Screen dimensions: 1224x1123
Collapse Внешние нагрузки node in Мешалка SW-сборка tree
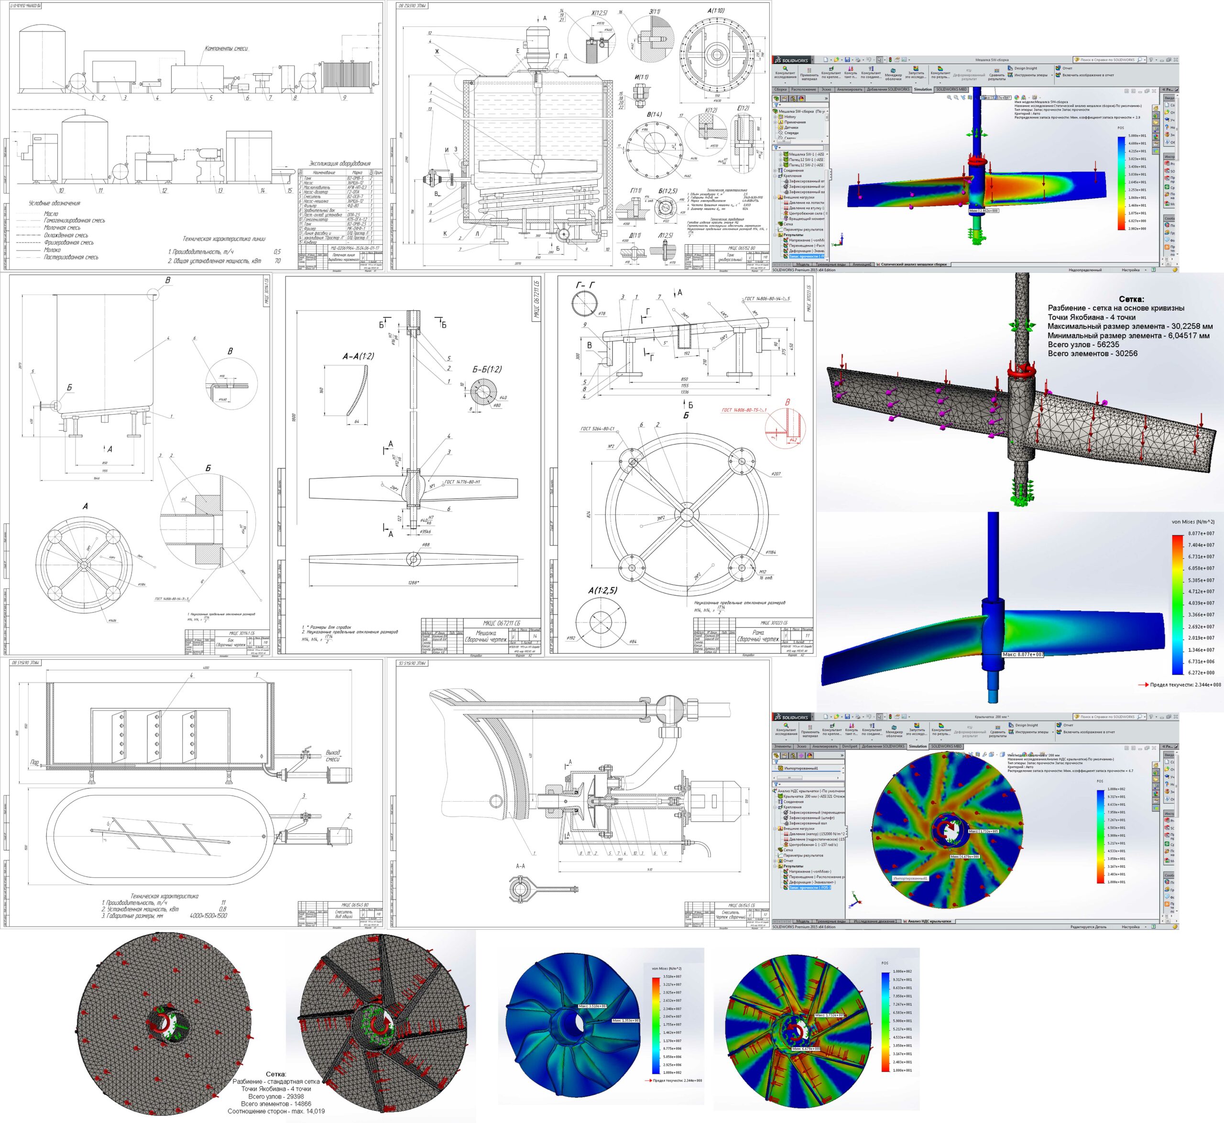point(775,198)
